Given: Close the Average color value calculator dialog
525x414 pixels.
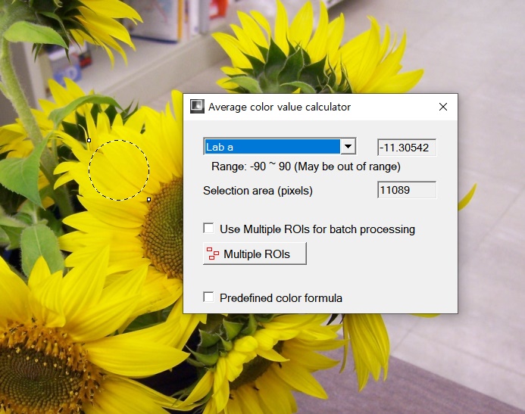Looking at the screenshot, I should pyautogui.click(x=443, y=107).
